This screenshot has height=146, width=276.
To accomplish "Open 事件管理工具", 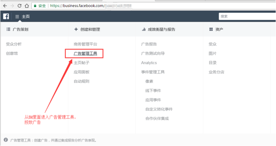I will [153, 72].
